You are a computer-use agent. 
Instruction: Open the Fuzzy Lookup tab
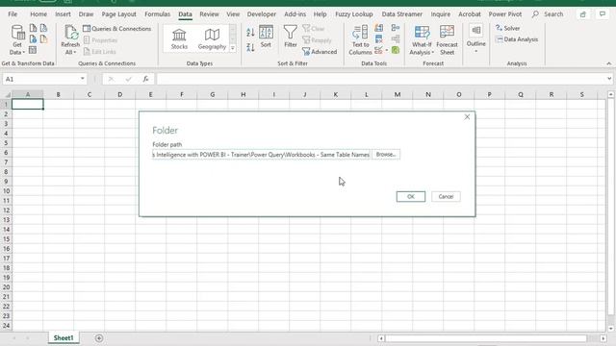click(353, 14)
